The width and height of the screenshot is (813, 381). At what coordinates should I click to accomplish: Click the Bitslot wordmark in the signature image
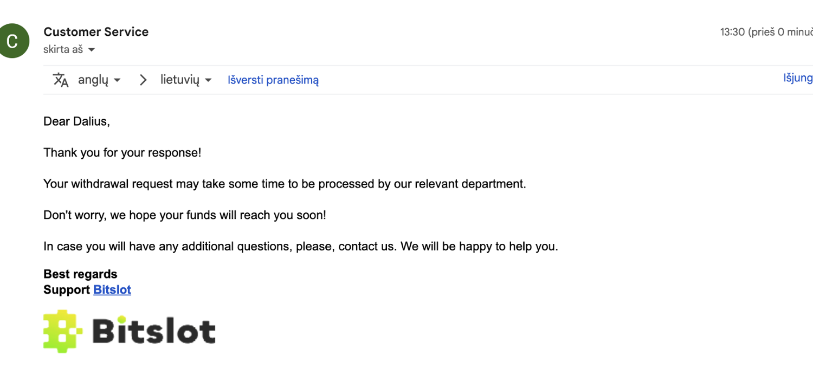154,331
